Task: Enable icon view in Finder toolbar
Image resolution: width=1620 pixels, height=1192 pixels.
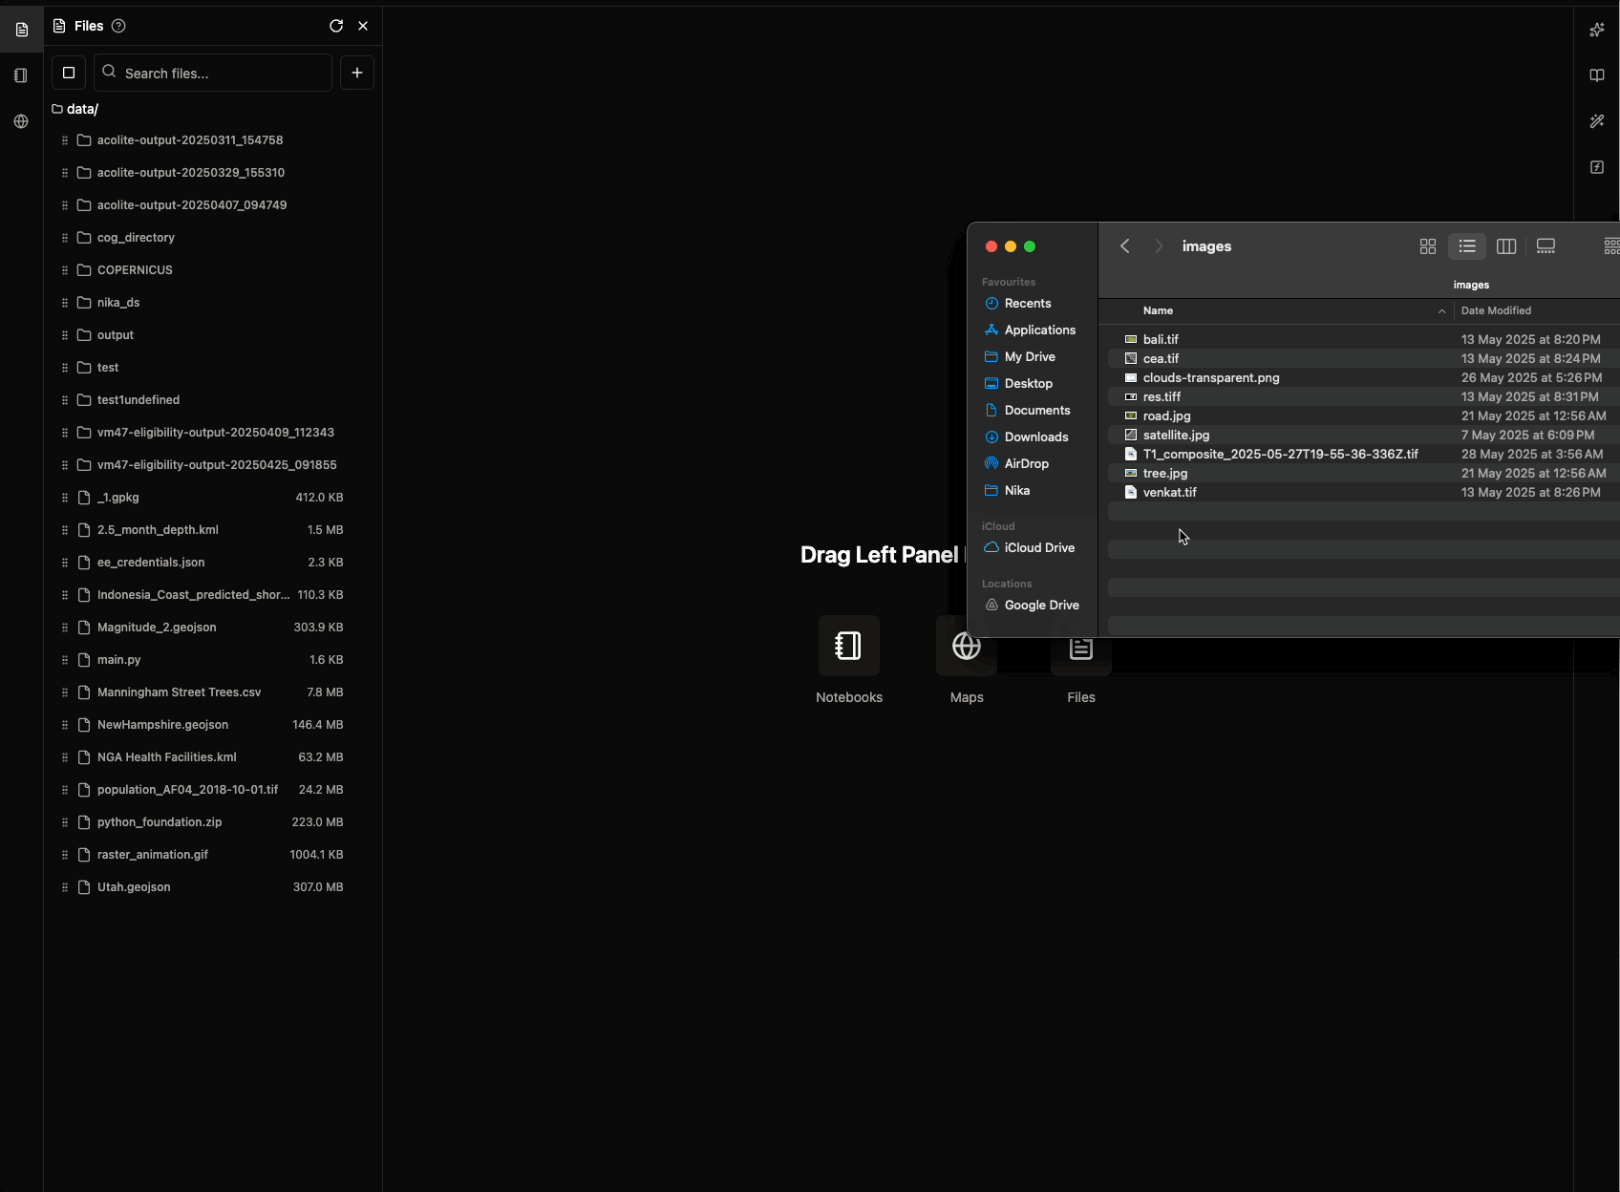Action: pos(1427,245)
